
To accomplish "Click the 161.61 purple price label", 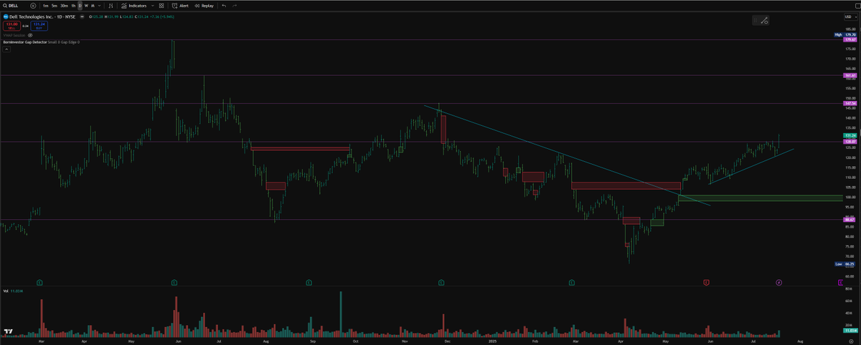I will tap(851, 74).
